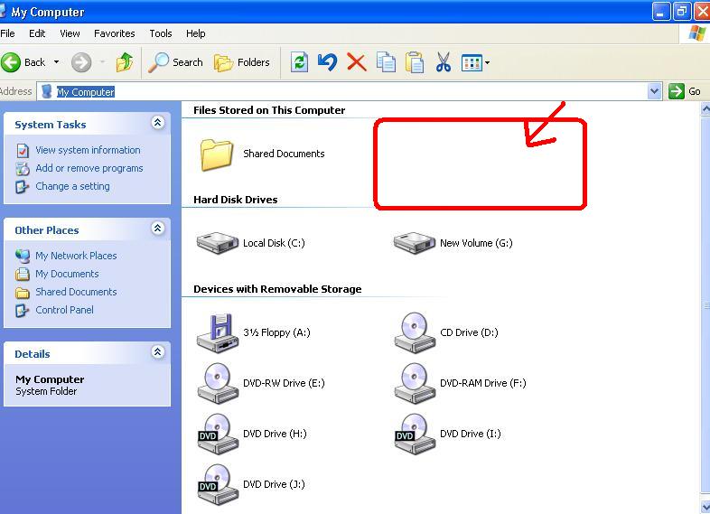Click the Hard Disk Drives header
This screenshot has height=514, width=710.
pos(236,200)
